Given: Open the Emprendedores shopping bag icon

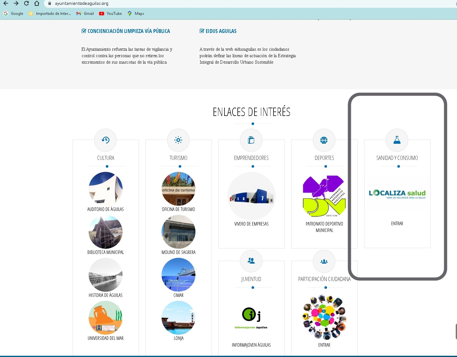Looking at the screenshot, I should [251, 140].
